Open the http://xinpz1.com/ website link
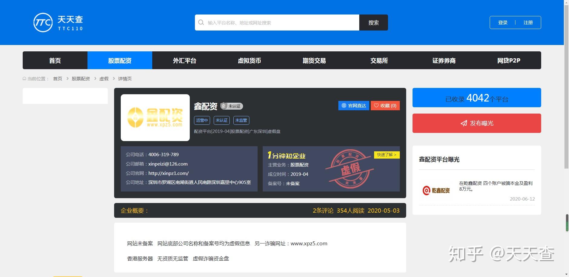This screenshot has width=569, height=277. [x=169, y=173]
